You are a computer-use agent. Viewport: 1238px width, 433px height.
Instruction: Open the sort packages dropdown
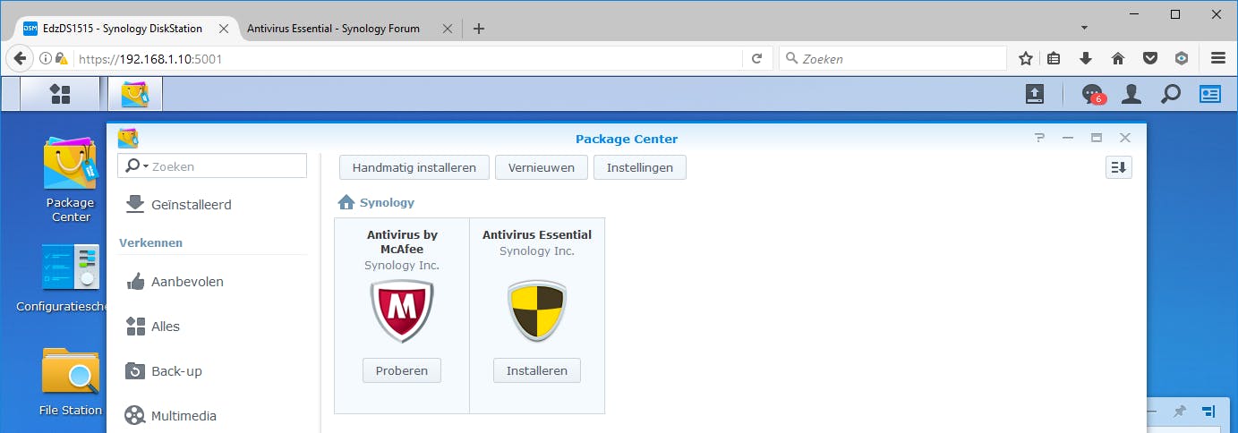pyautogui.click(x=1119, y=167)
